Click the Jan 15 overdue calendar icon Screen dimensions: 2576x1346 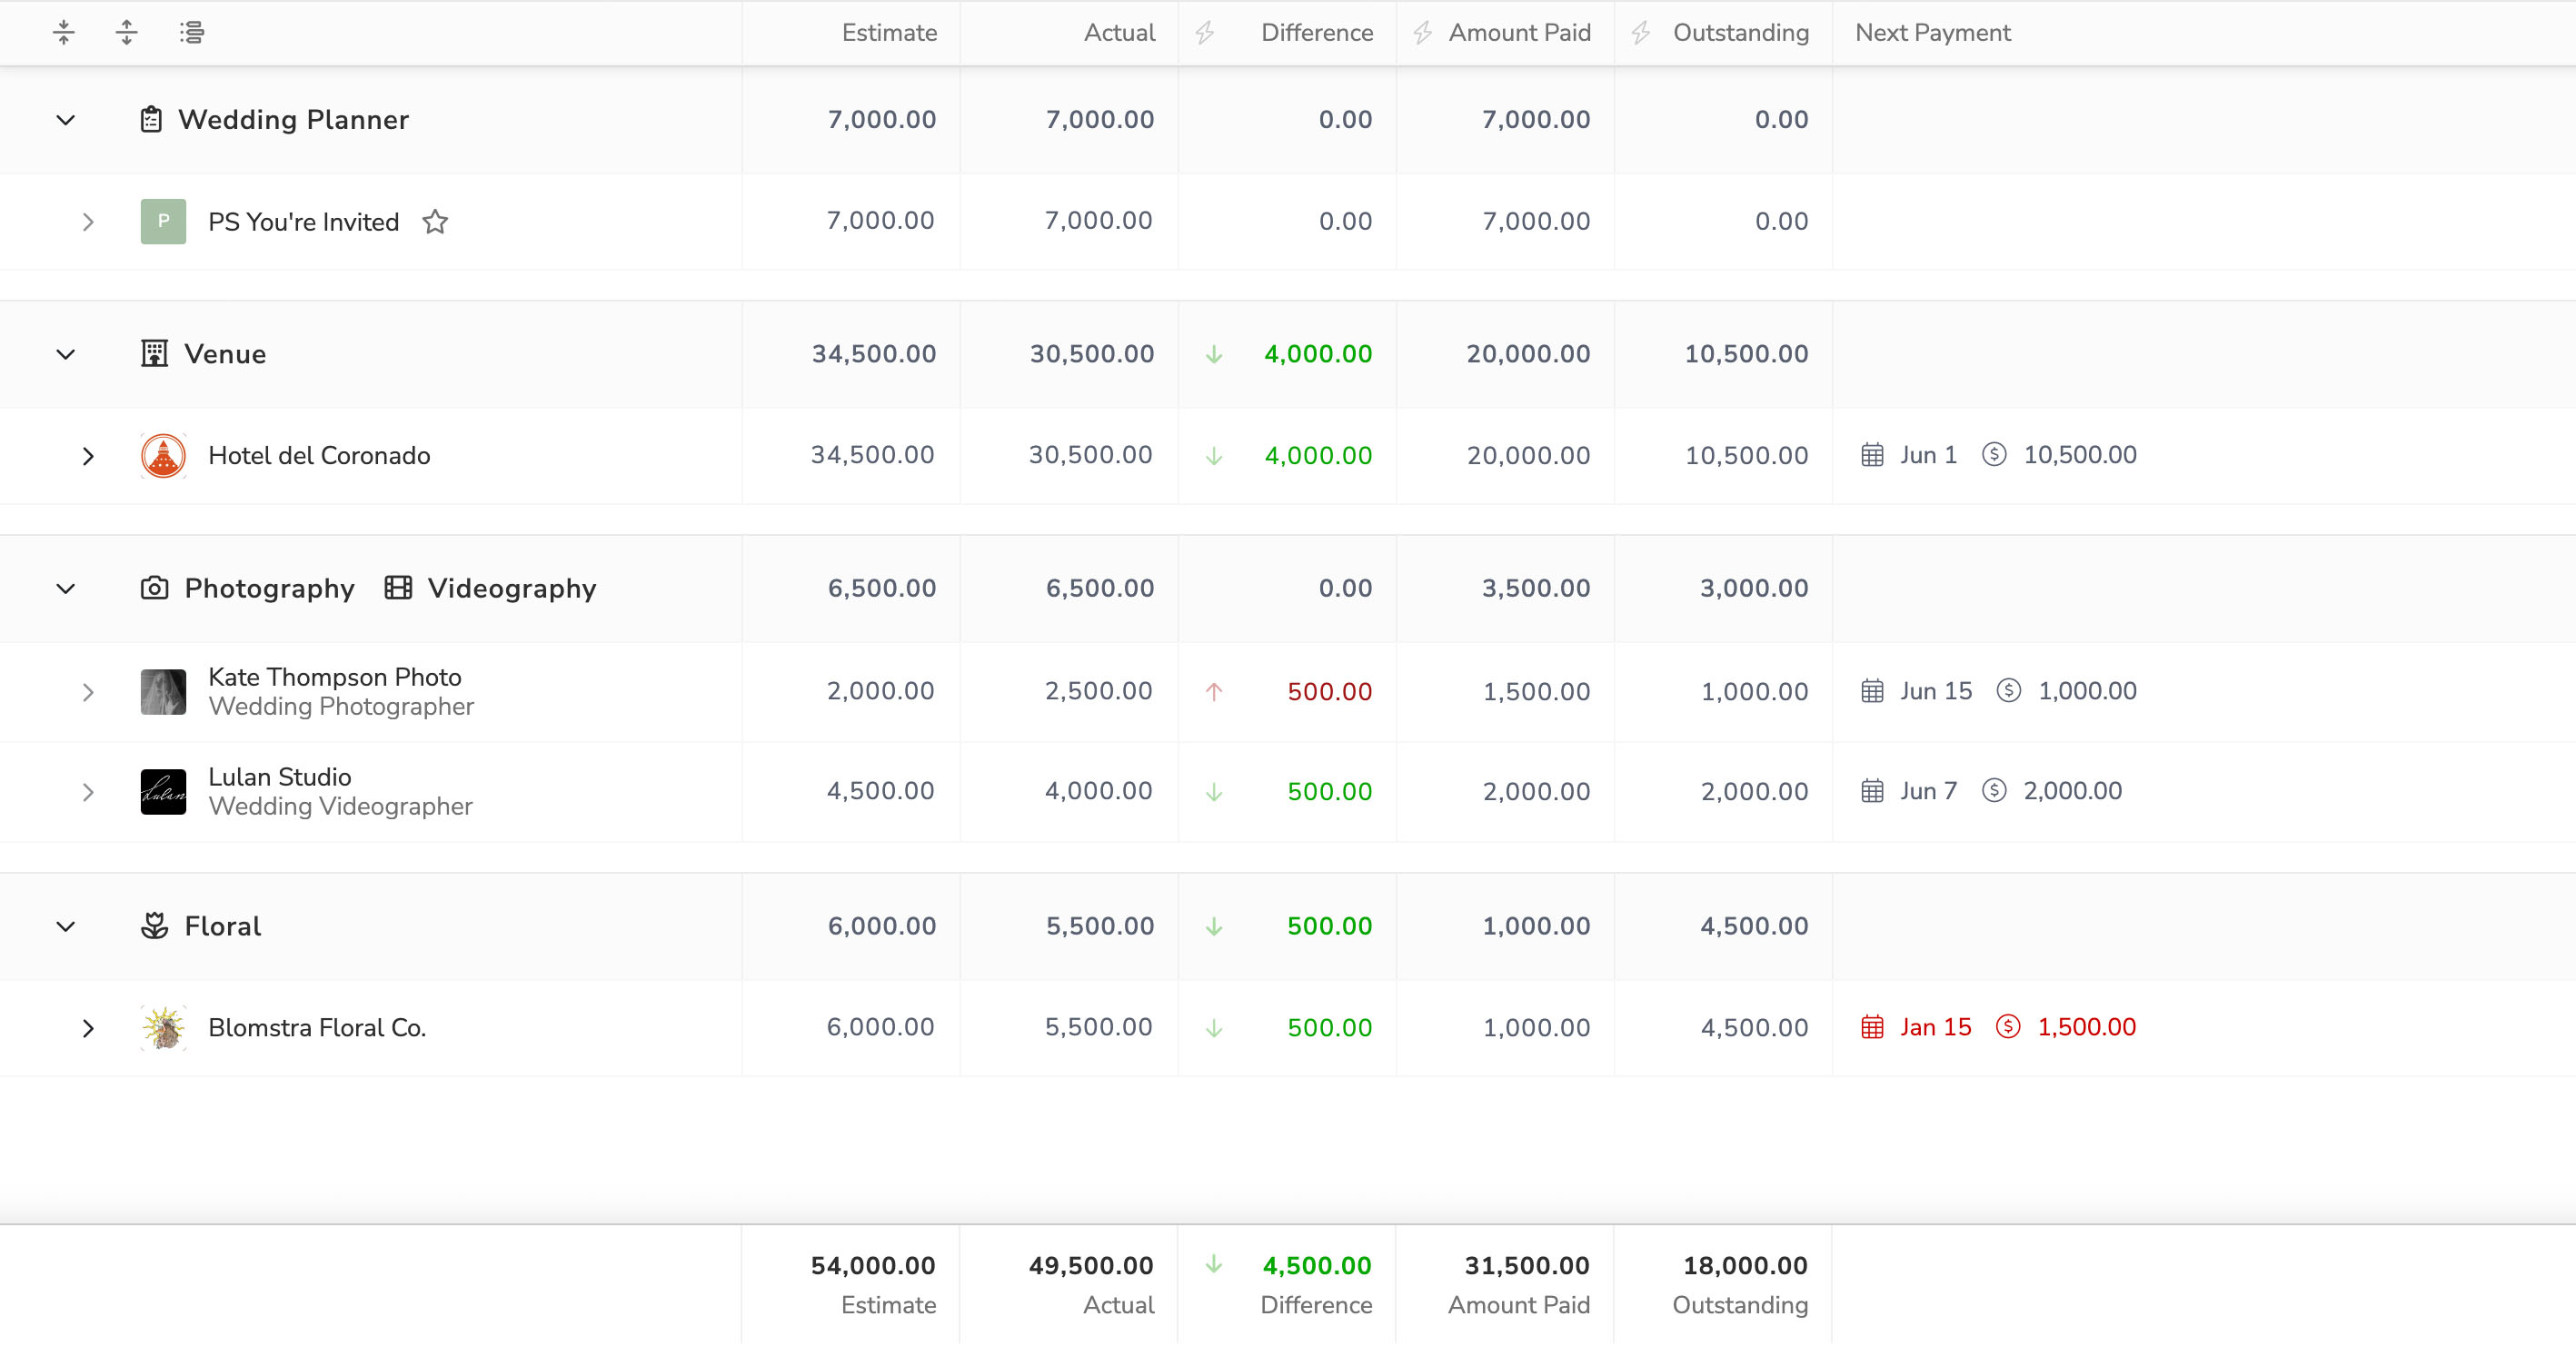(1872, 1027)
